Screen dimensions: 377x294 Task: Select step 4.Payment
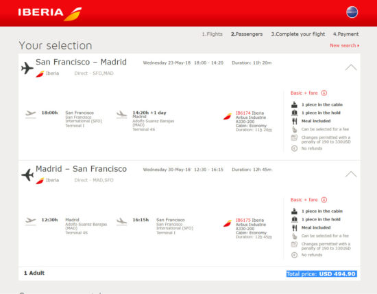(345, 34)
